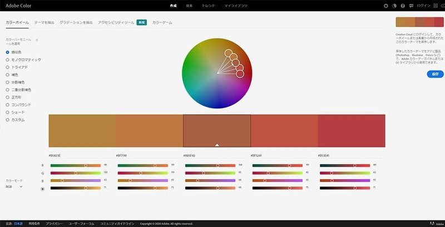Viewport: 445px width, 227px height.
Task: Switch to the カラーホイール tab
Action: (17, 22)
